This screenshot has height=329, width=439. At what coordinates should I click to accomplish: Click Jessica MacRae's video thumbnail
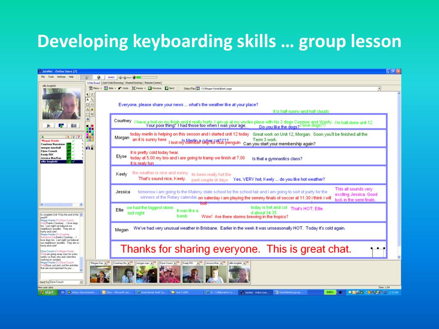coord(216,275)
